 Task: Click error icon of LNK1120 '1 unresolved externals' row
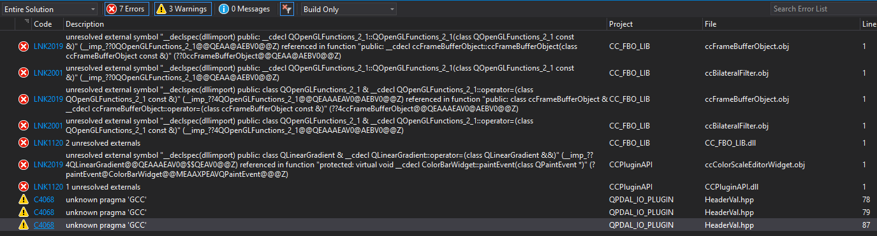[24, 187]
